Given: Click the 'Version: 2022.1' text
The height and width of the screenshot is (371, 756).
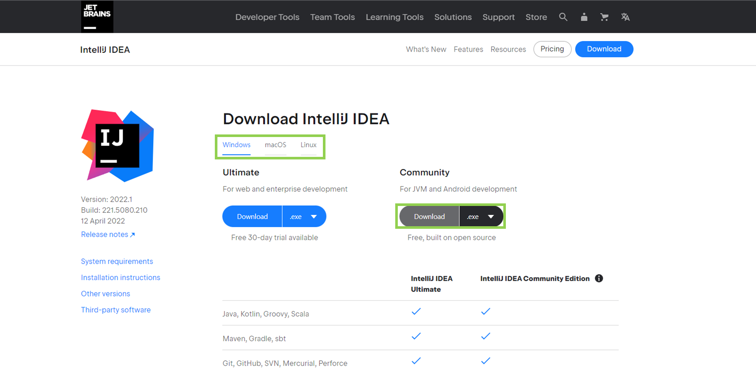Looking at the screenshot, I should pyautogui.click(x=106, y=200).
